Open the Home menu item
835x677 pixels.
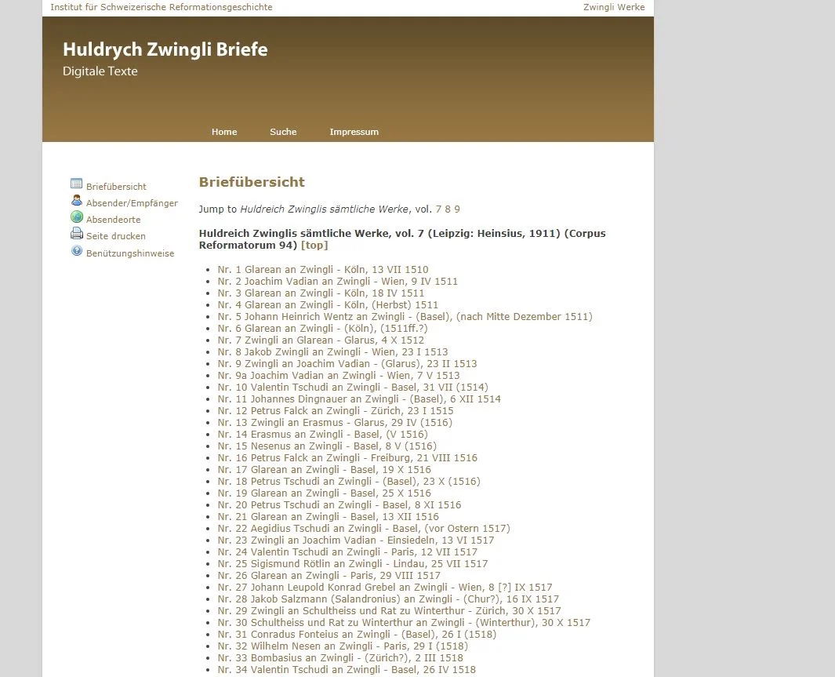point(224,132)
